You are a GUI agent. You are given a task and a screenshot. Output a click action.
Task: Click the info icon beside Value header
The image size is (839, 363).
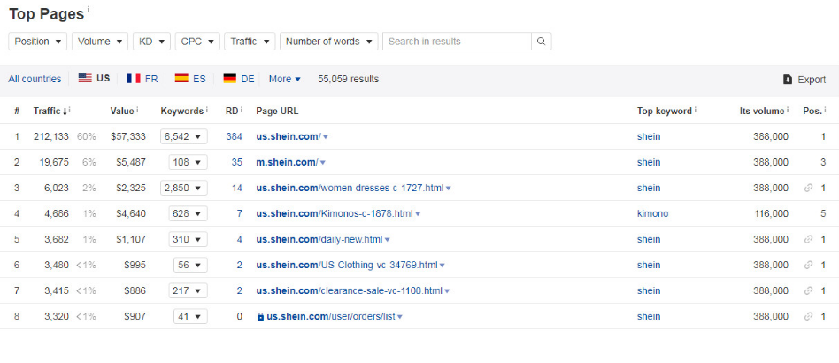(137, 110)
